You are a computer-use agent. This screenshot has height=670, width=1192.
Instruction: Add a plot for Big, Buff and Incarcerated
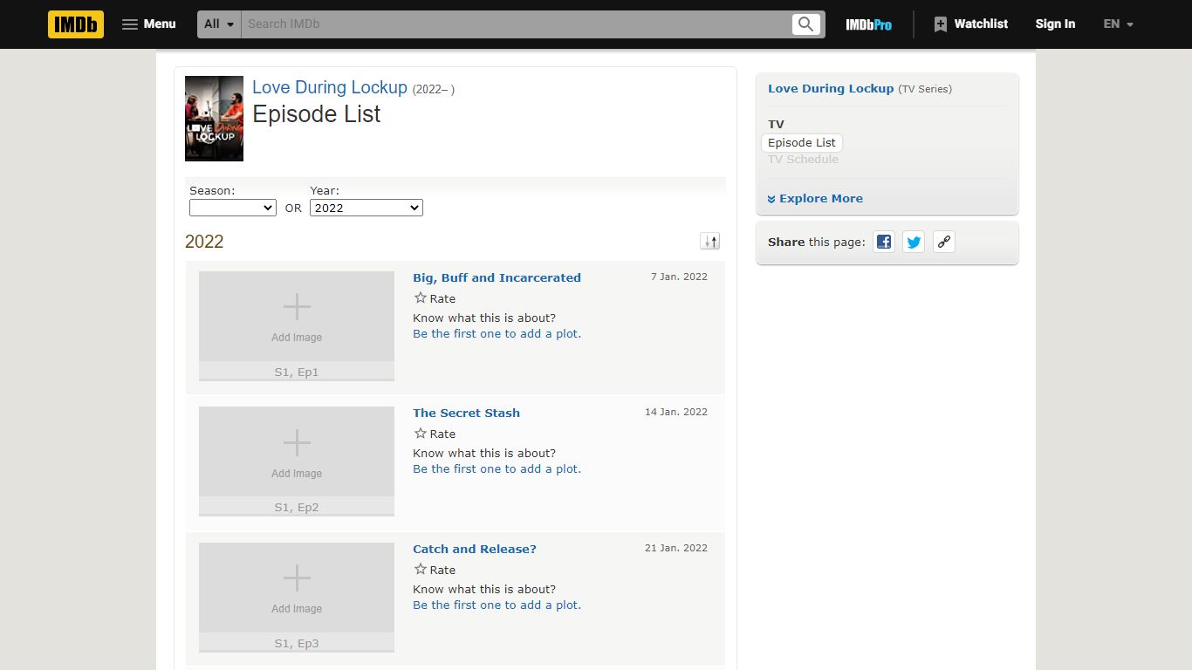(497, 333)
